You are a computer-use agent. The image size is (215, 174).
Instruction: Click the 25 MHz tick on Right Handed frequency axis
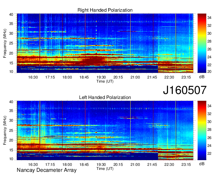tap(11, 43)
